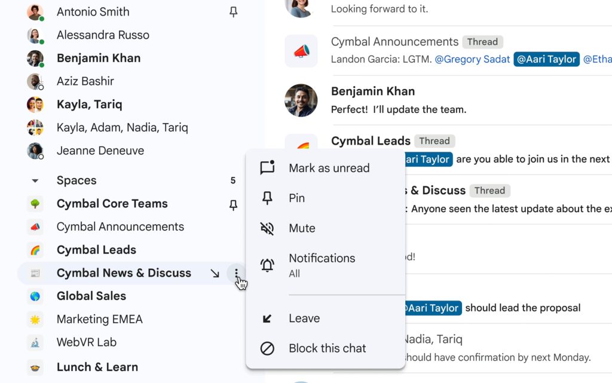Screen dimensions: 612x383
Task: Open Notifications settings in the menu
Action: (x=322, y=265)
